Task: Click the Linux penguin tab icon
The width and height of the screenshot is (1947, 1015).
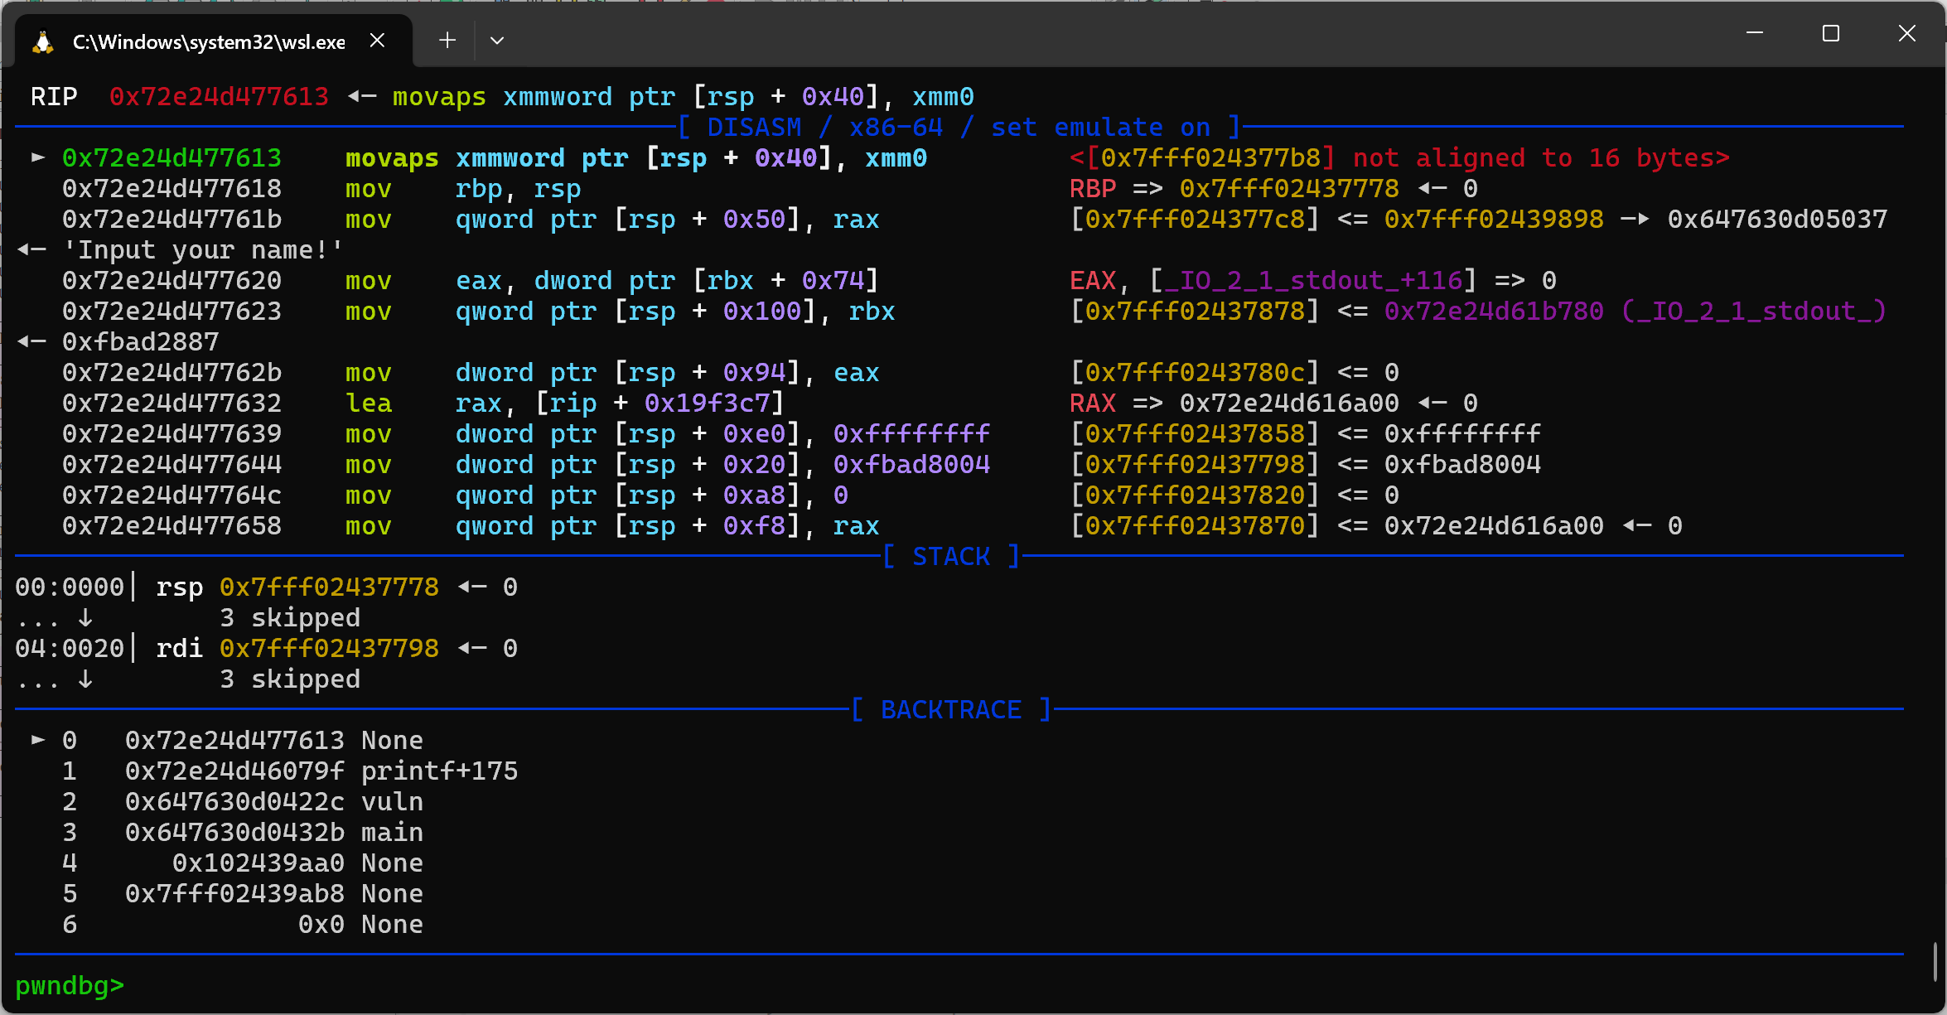Action: [43, 41]
